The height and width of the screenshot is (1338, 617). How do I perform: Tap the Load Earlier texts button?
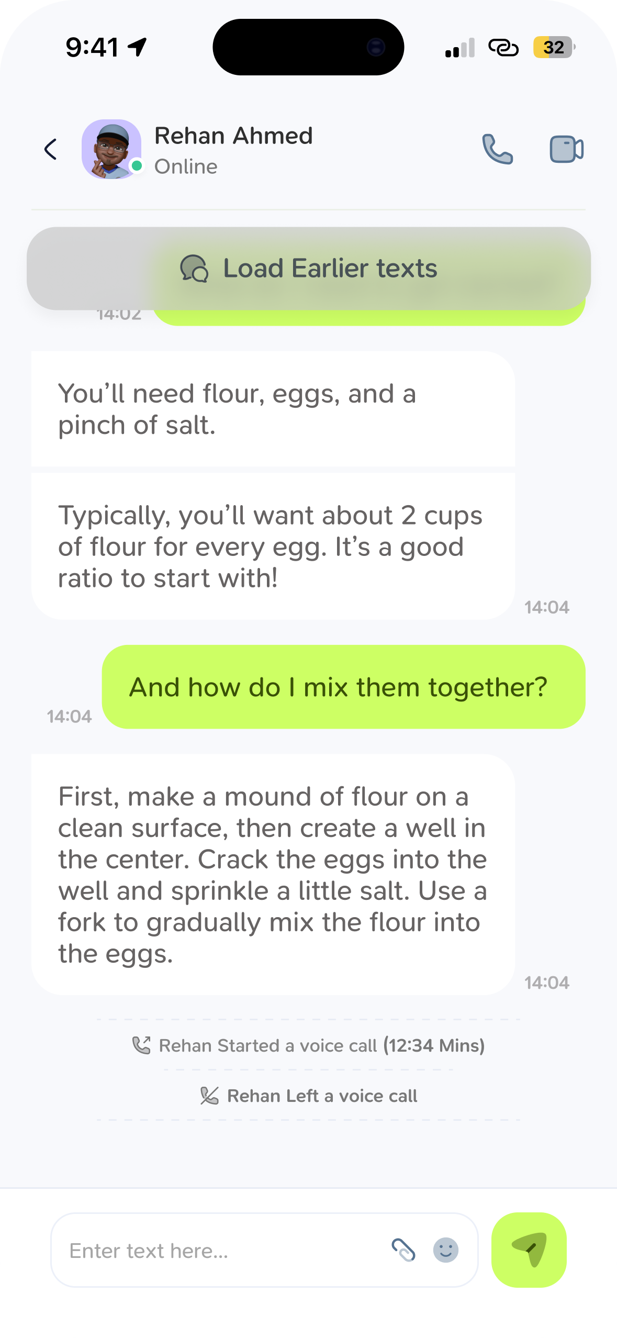[309, 269]
